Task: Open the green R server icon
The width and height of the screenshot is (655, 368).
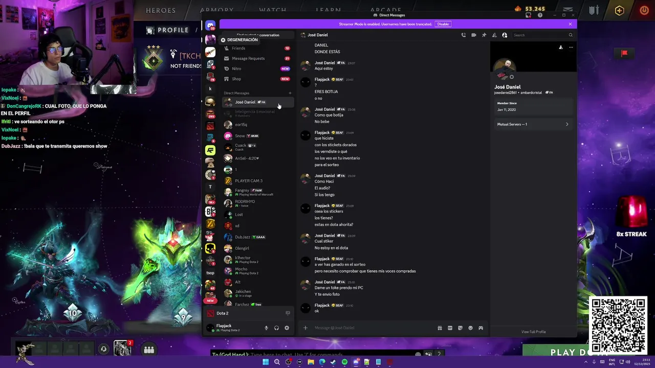Action: (x=210, y=150)
